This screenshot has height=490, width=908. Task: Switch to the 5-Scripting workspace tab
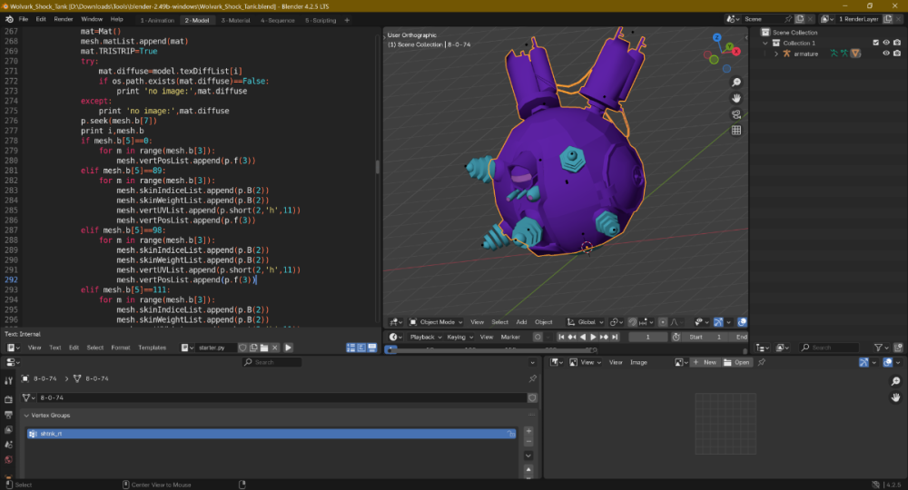[x=321, y=19]
